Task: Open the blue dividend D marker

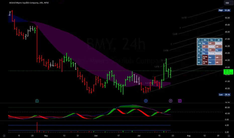Action: 146,101
